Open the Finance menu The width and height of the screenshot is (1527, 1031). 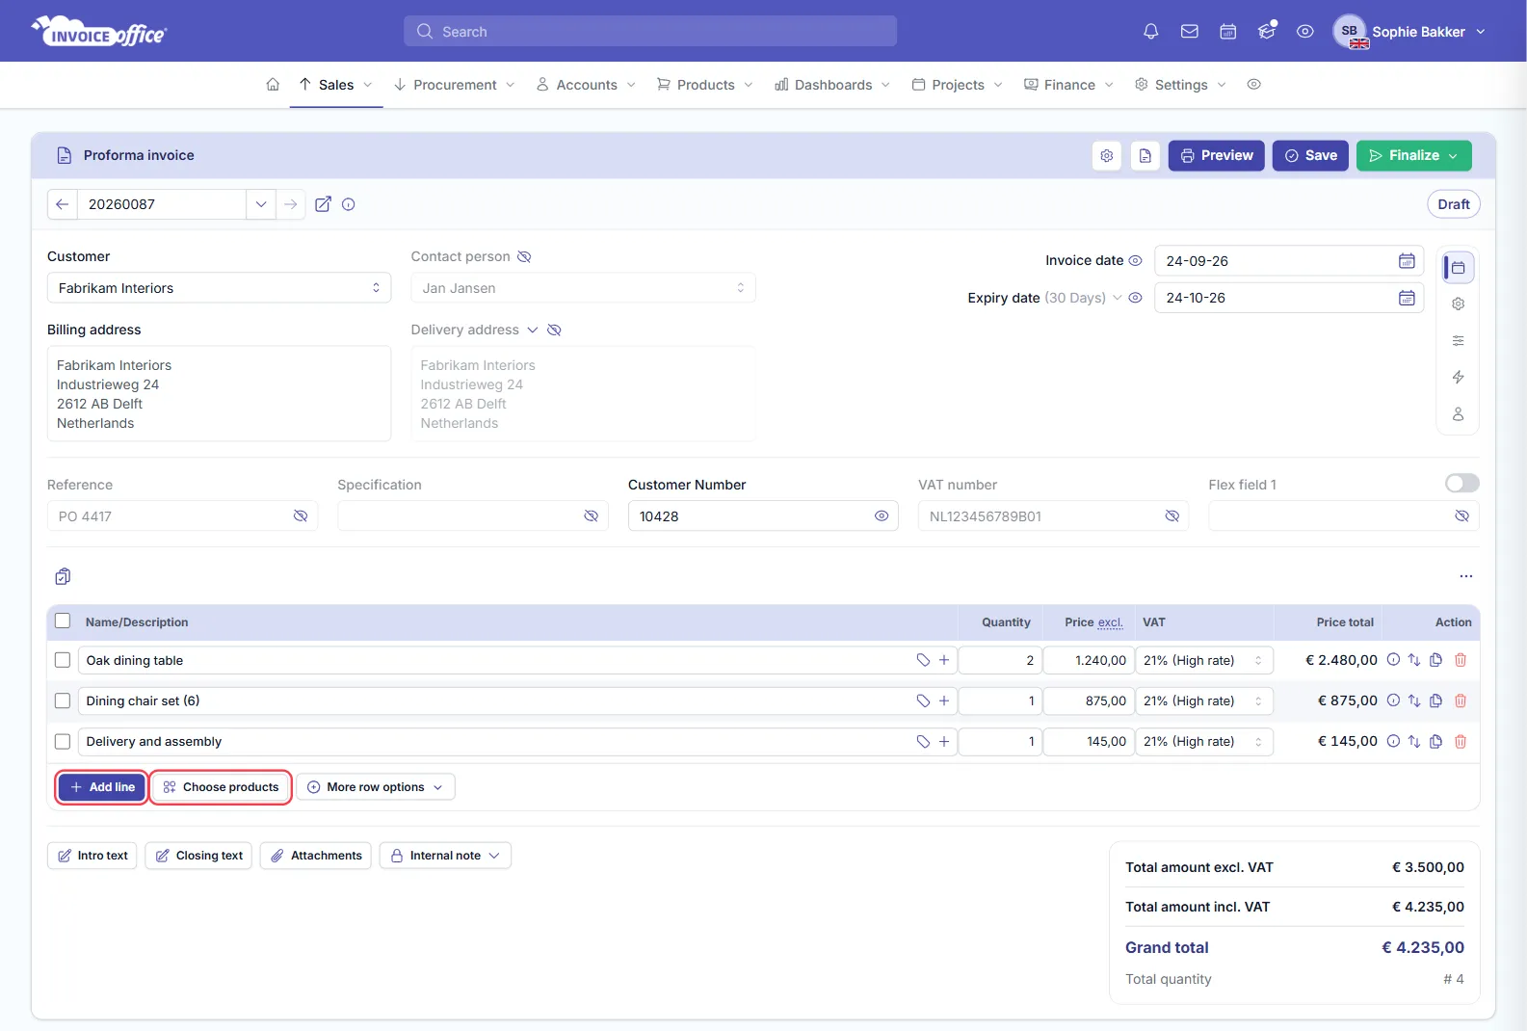[1069, 85]
